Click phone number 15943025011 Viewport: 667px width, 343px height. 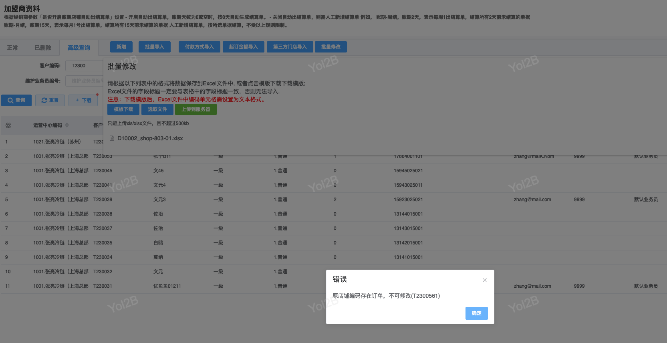pyautogui.click(x=408, y=185)
